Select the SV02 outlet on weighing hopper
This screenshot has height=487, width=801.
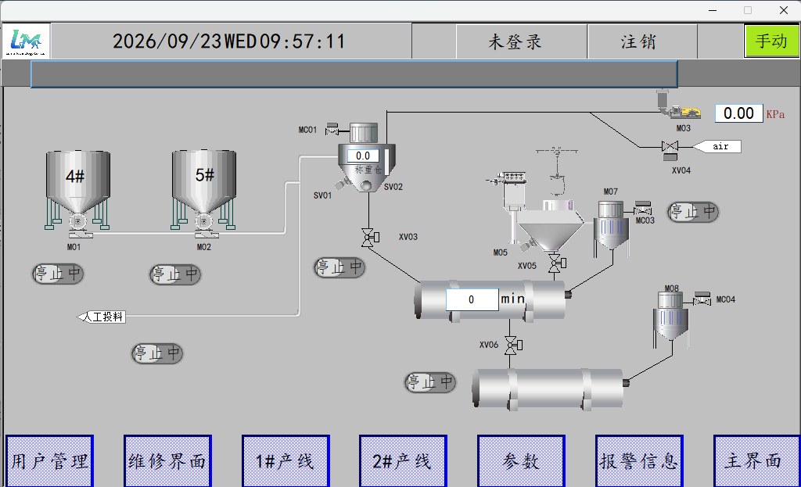pyautogui.click(x=366, y=185)
